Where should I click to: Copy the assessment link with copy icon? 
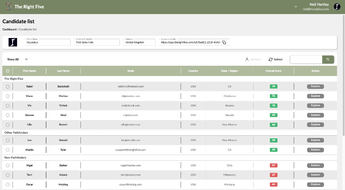click(x=224, y=42)
